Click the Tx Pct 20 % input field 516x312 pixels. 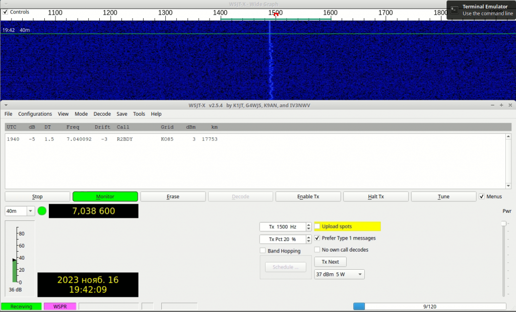click(283, 240)
